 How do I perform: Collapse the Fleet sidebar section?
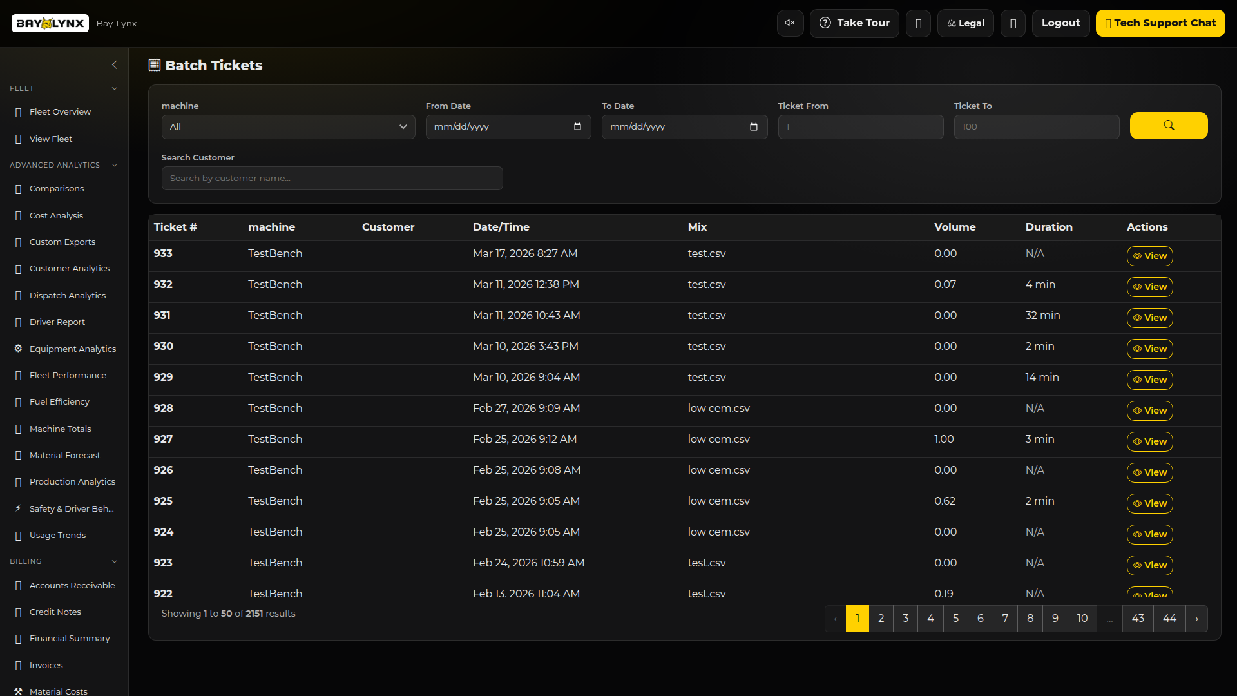pyautogui.click(x=115, y=88)
